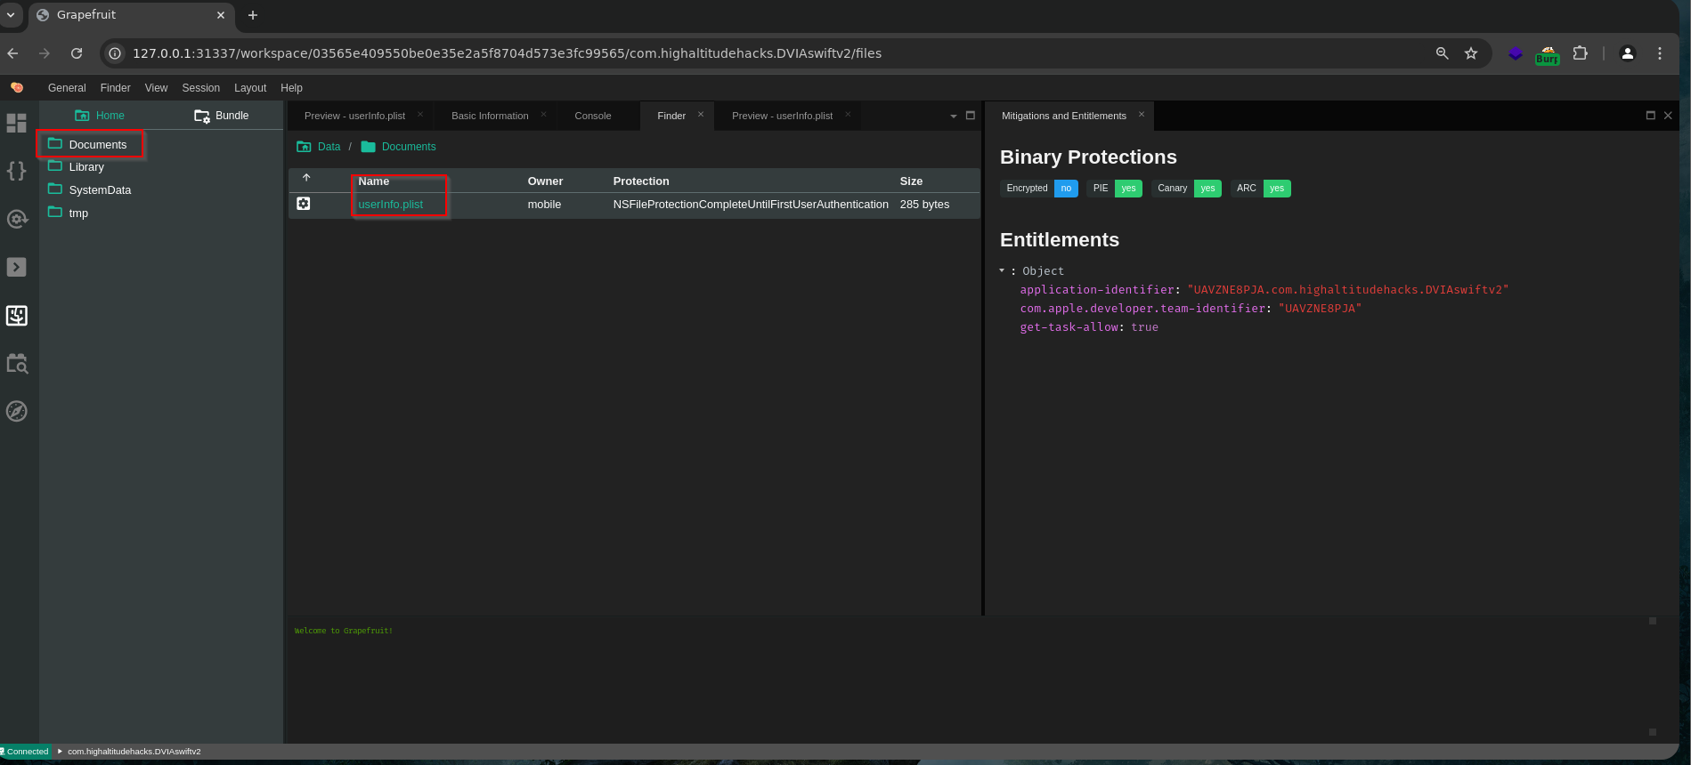This screenshot has height=765, width=1691.
Task: Open a new browser tab
Action: click(x=253, y=15)
